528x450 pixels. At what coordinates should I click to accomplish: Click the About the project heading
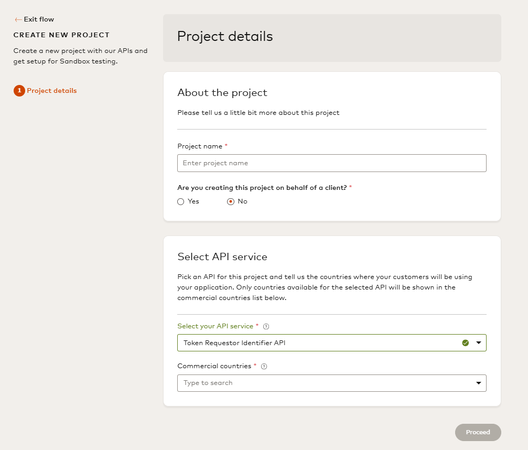pyautogui.click(x=222, y=93)
